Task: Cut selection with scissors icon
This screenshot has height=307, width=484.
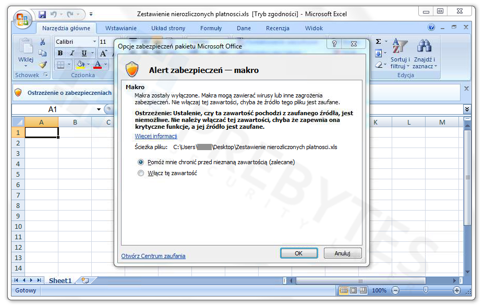Action: (x=43, y=42)
